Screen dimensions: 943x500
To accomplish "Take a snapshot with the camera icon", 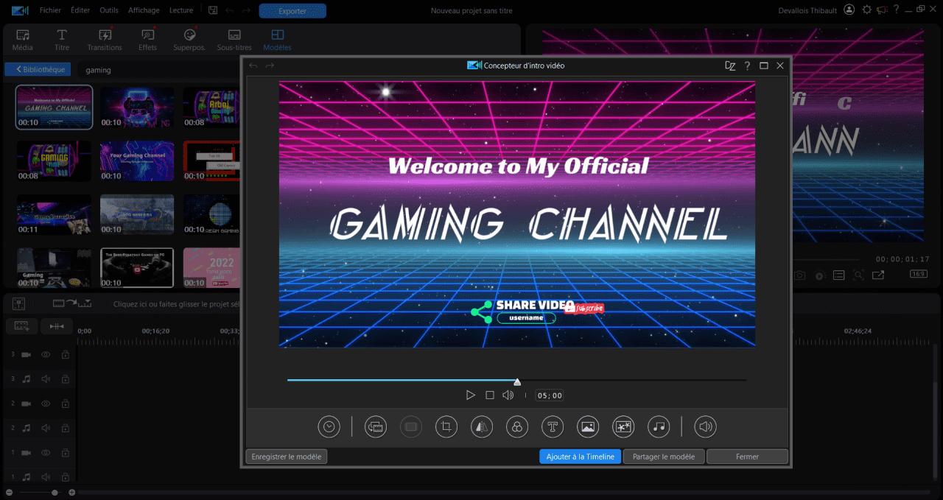I will coord(799,273).
